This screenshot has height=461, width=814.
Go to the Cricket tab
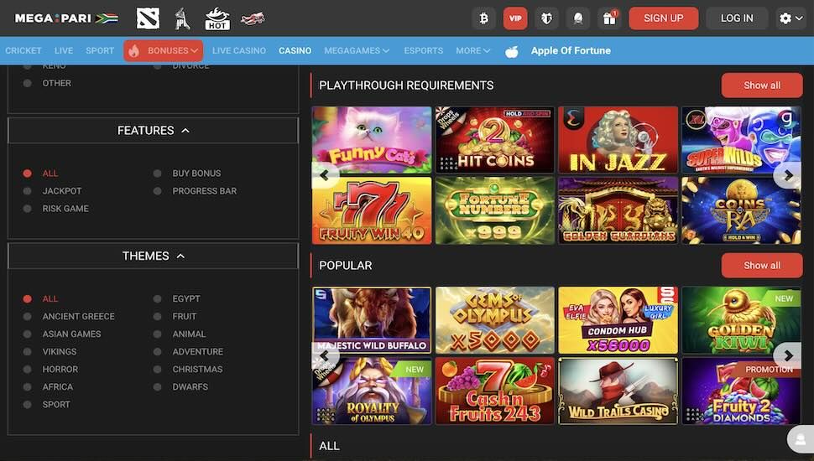[23, 51]
